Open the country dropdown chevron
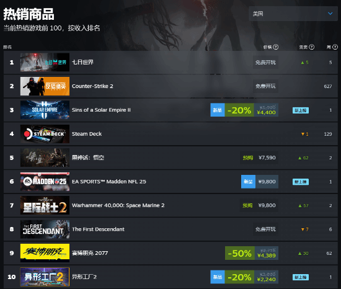 pos(330,14)
